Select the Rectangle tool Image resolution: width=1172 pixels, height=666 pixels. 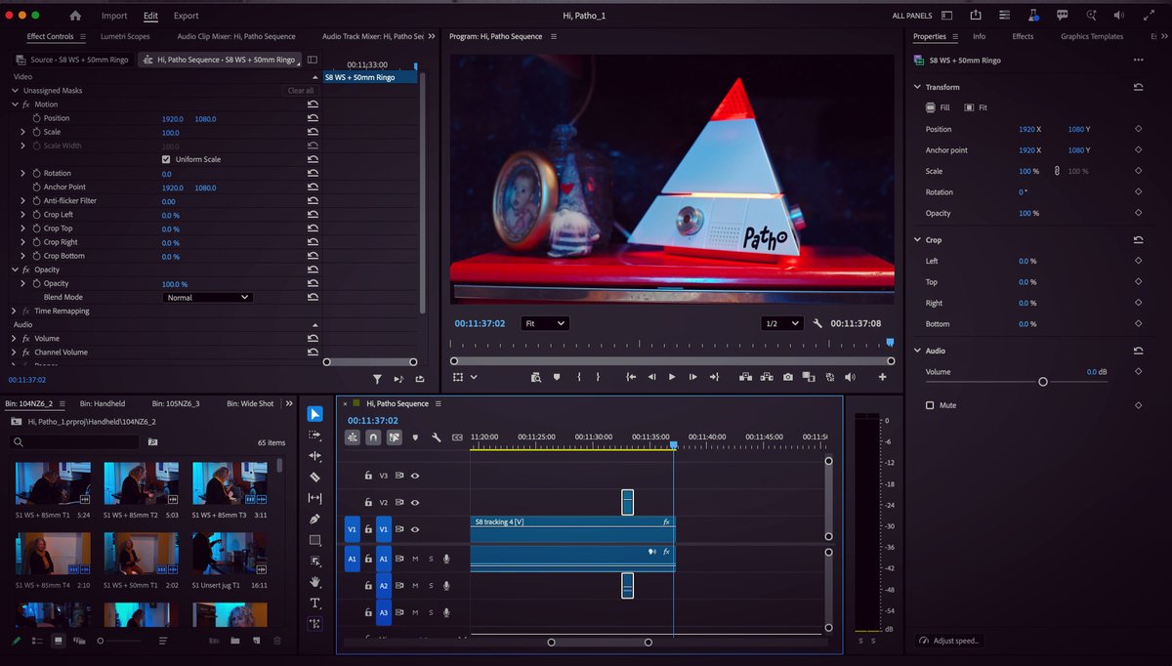(x=314, y=540)
